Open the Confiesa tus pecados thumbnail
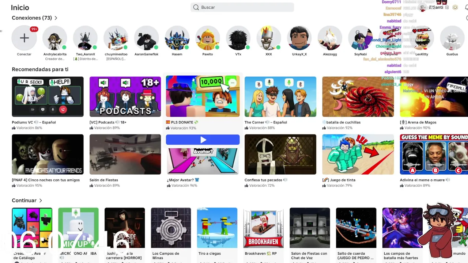 point(280,154)
